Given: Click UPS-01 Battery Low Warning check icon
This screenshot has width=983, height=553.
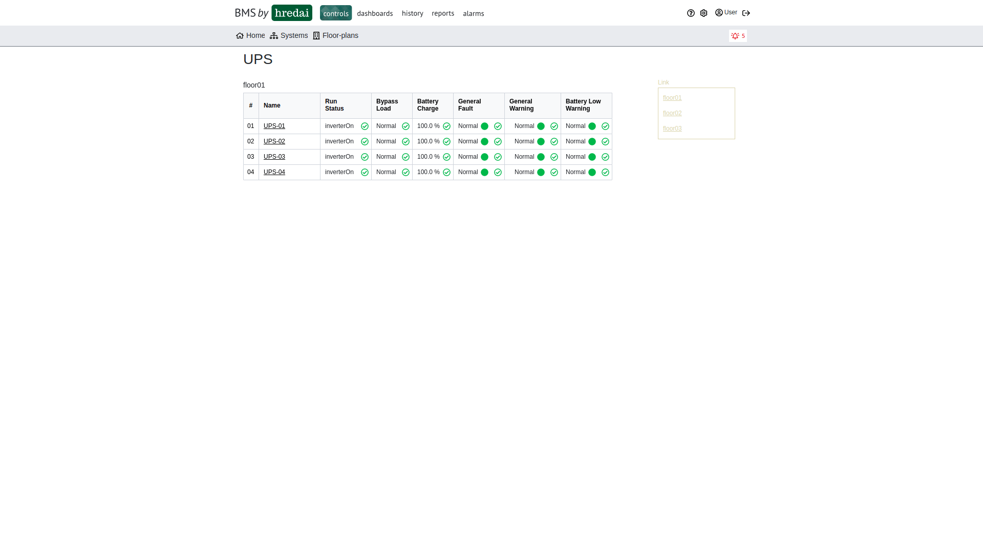Looking at the screenshot, I should click(x=605, y=126).
